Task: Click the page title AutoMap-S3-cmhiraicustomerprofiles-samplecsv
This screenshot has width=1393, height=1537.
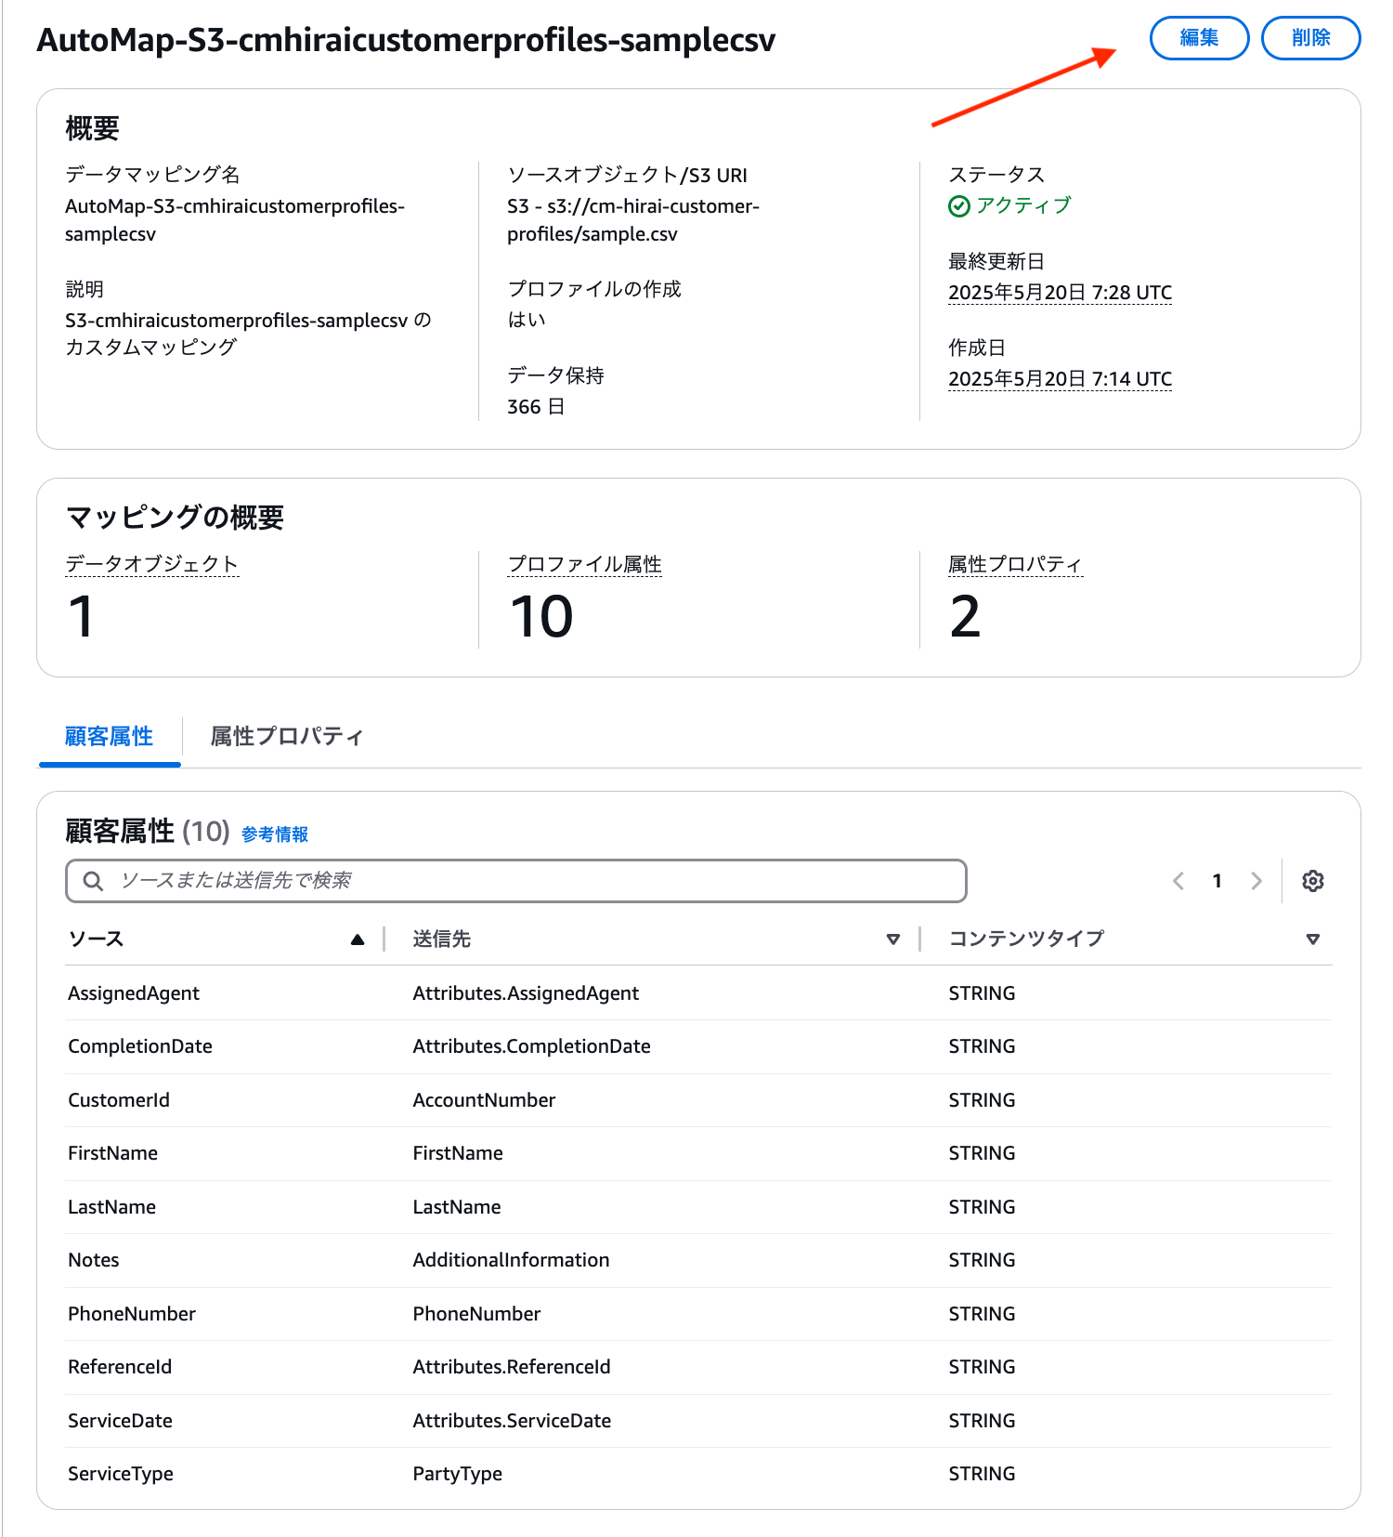Action: click(x=406, y=40)
